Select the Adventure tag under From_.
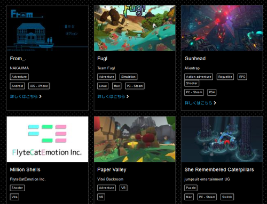This screenshot has height=204, width=267. point(19,77)
